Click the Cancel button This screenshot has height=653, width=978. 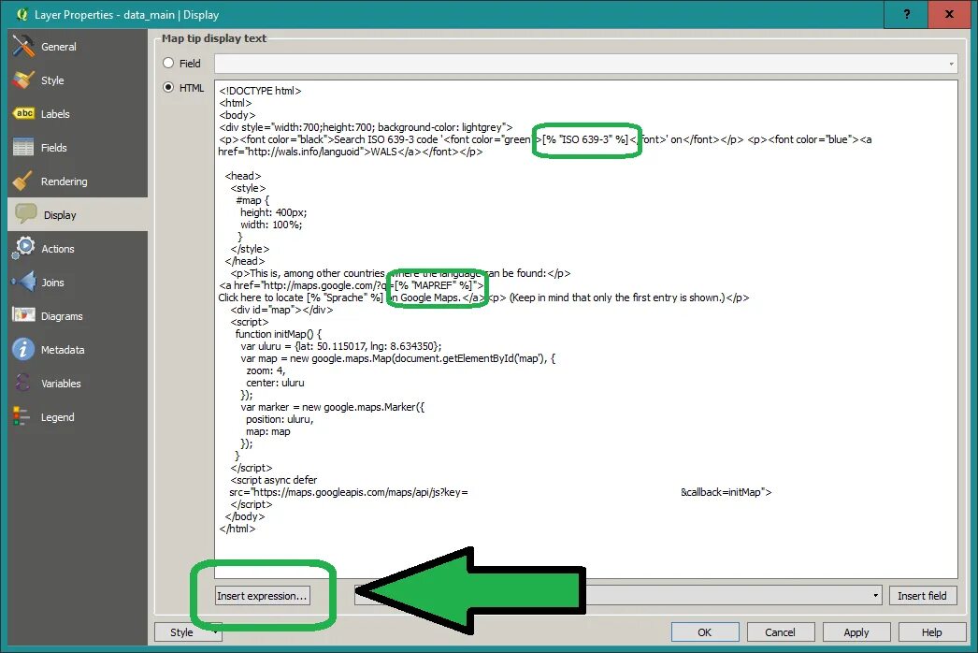[781, 632]
